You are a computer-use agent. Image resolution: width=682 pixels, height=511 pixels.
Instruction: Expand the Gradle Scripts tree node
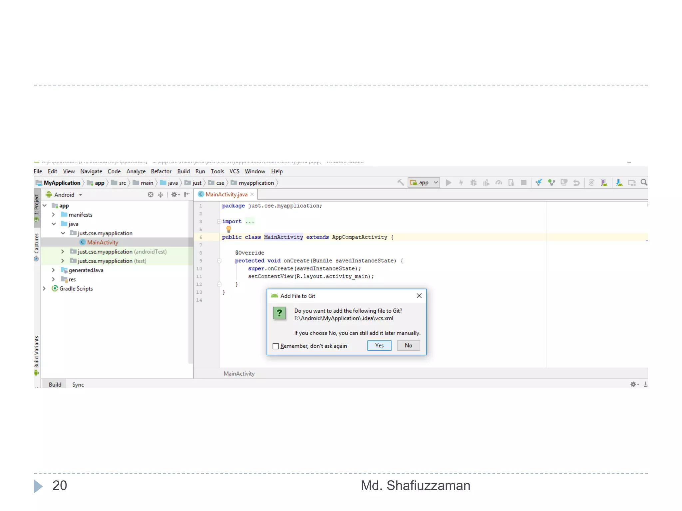pos(44,288)
